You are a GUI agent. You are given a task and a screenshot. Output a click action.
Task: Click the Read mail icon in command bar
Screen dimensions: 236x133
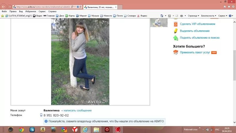pyautogui.click(x=177, y=16)
